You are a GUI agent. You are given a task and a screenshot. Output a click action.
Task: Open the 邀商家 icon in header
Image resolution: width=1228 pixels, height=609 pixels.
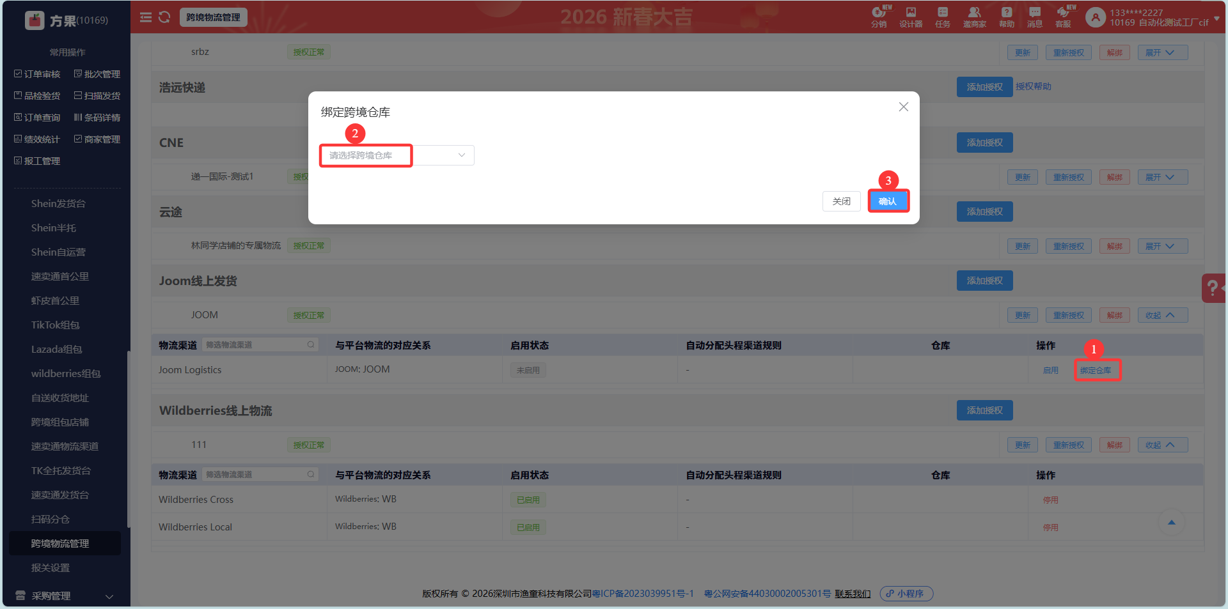point(975,17)
